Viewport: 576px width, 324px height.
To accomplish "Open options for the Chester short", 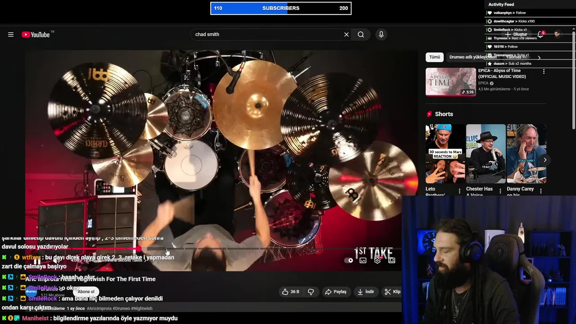I will coord(500,191).
